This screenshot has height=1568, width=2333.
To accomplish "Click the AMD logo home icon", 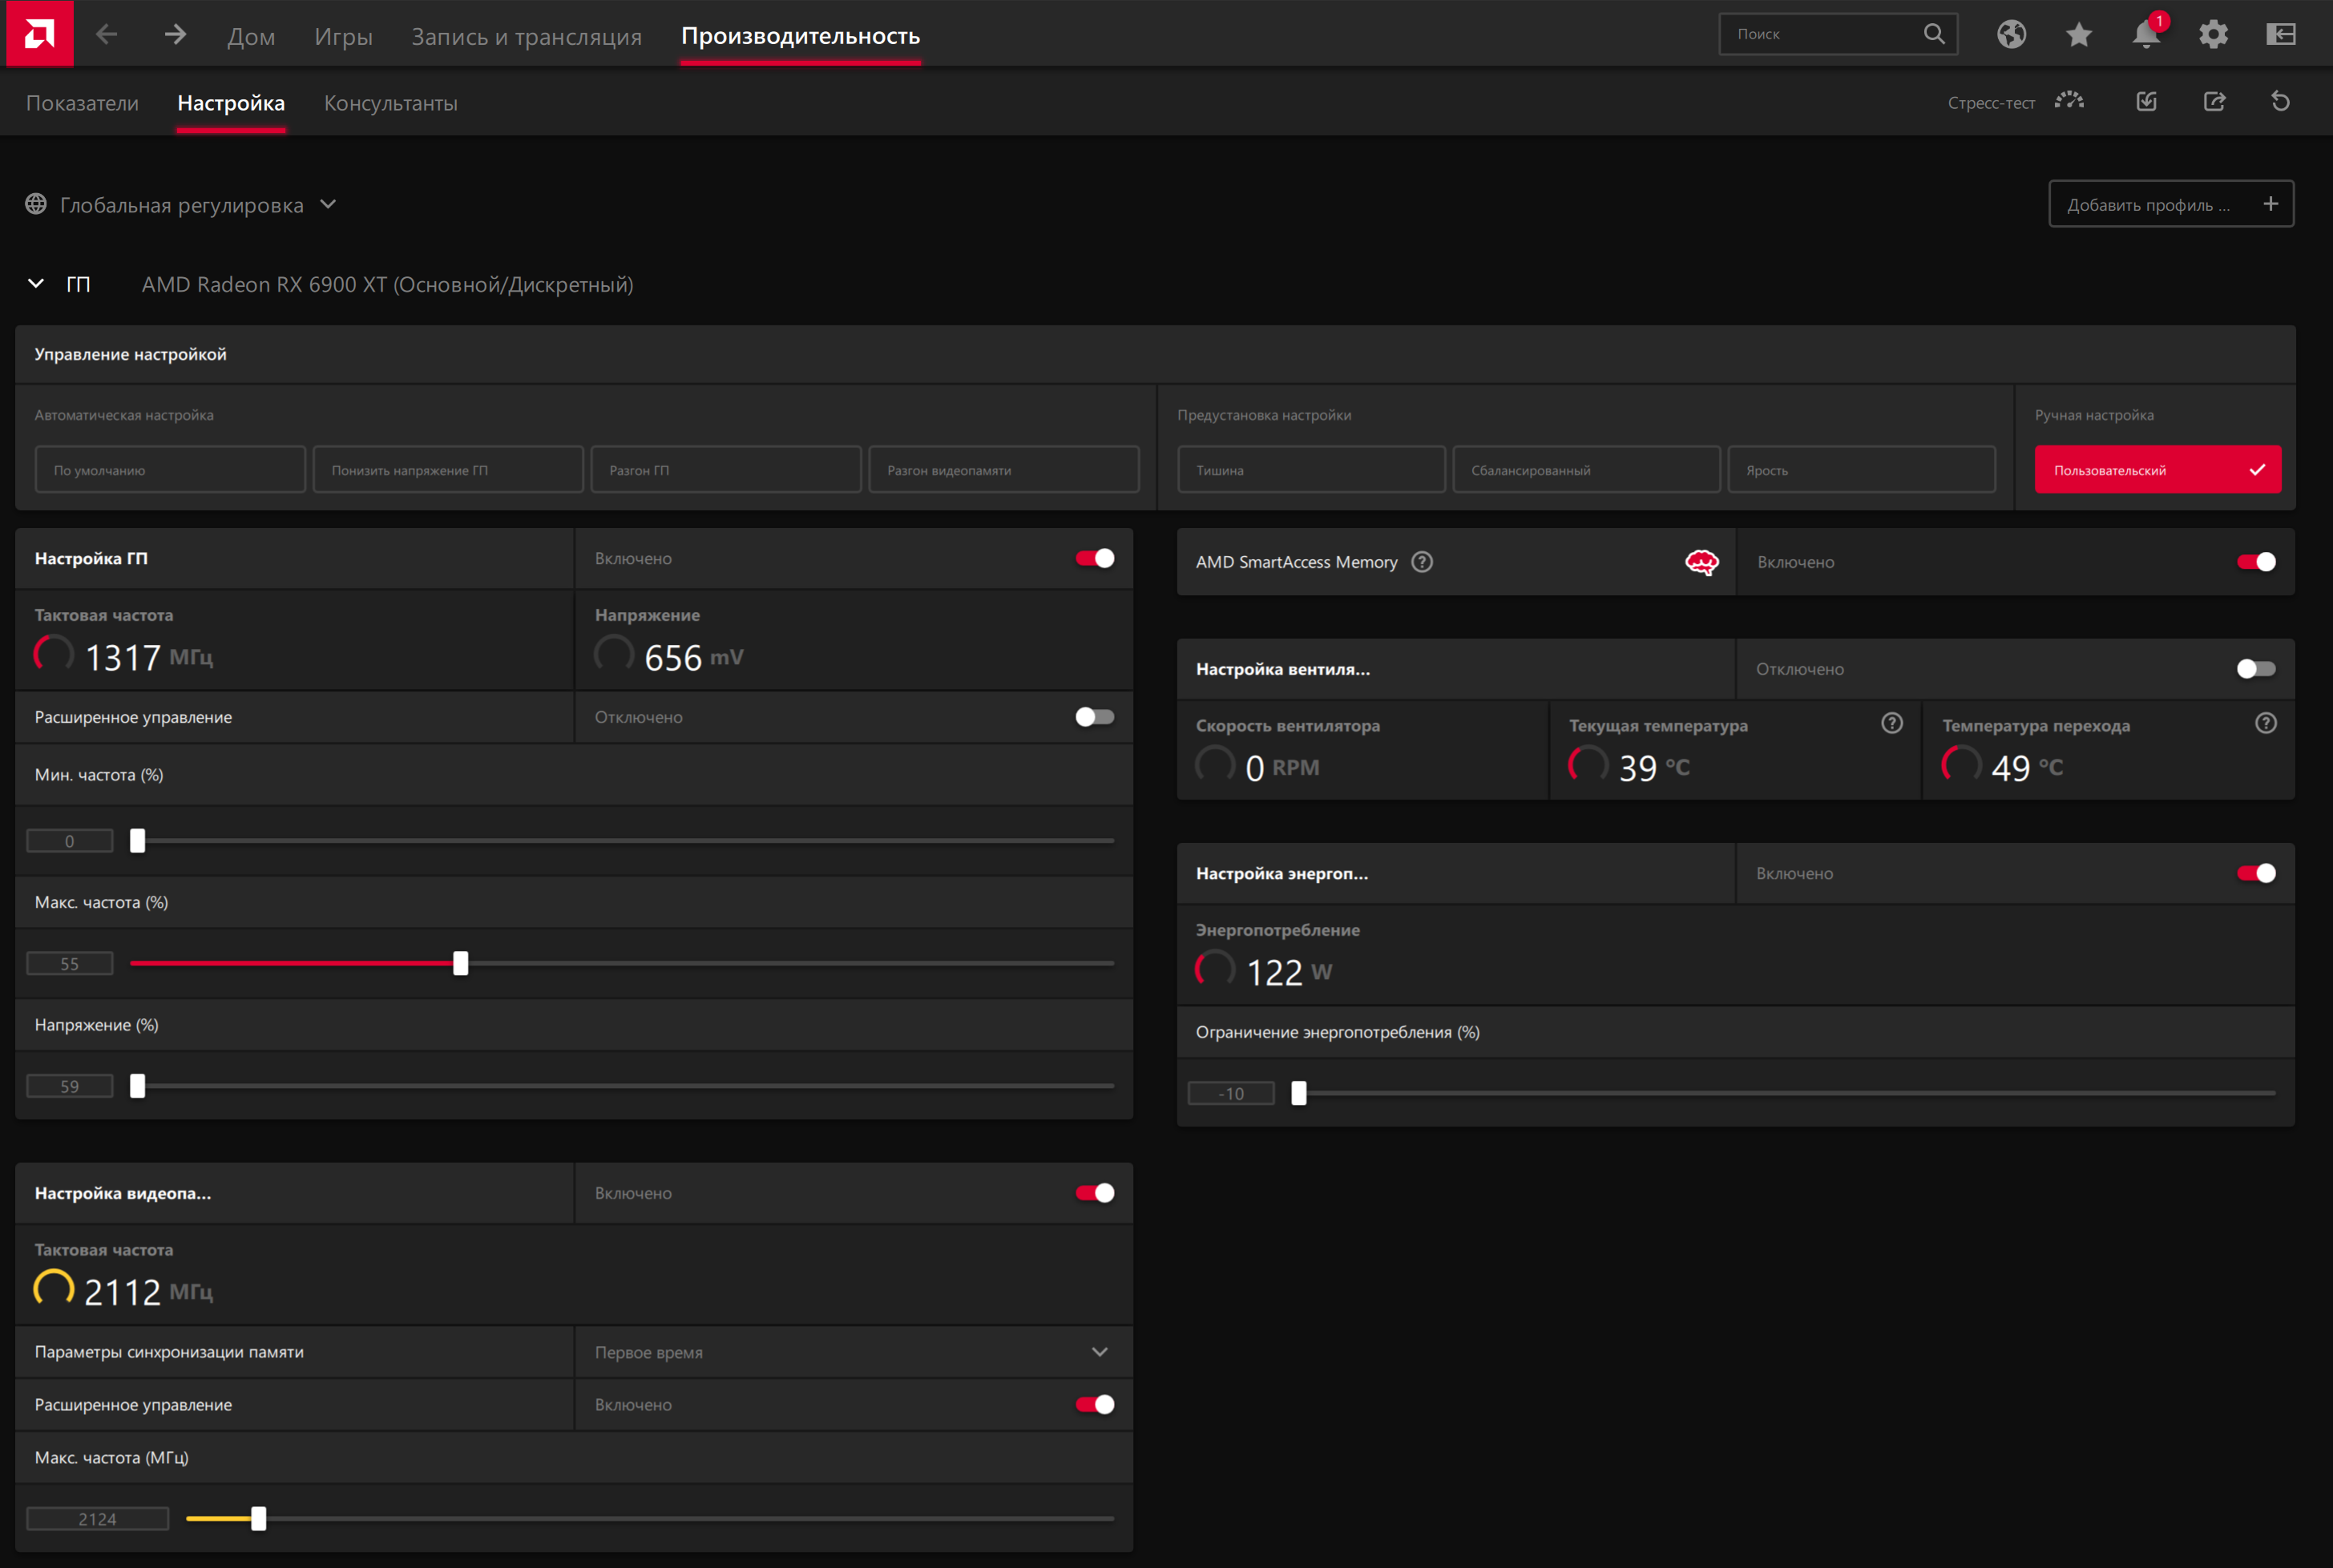I will [39, 34].
